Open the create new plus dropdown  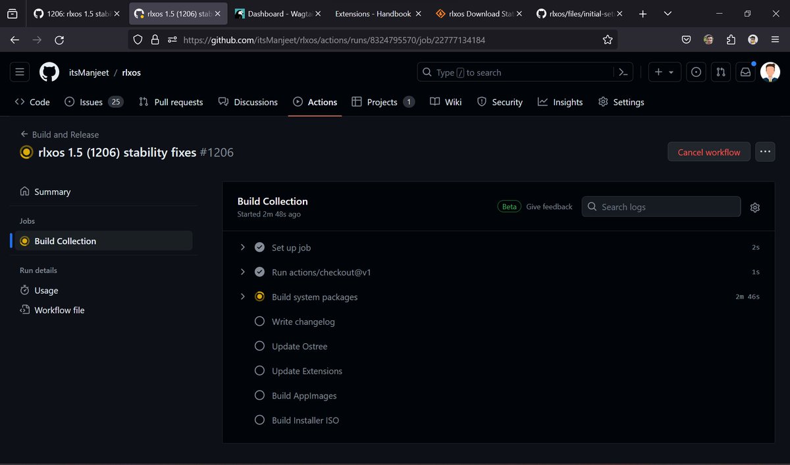tap(664, 72)
